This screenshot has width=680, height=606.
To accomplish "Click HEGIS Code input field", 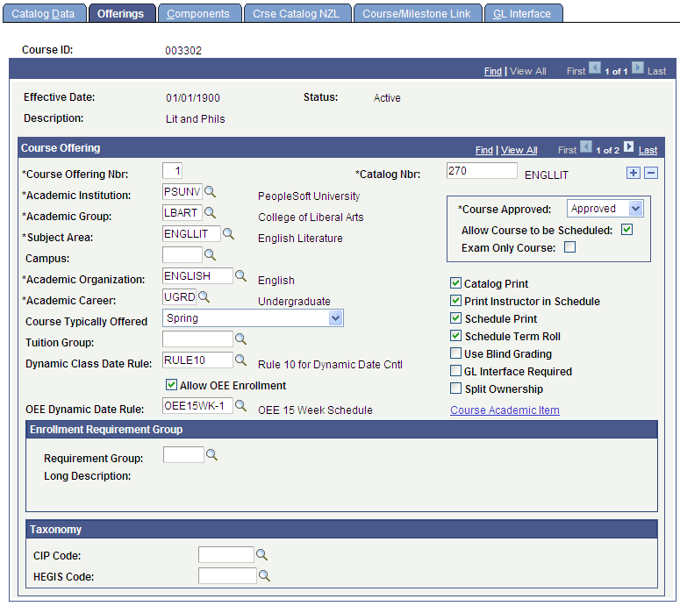I will [227, 575].
